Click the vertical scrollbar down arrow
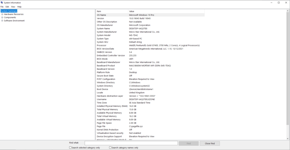Screen dimensions: 290x150 [287, 138]
